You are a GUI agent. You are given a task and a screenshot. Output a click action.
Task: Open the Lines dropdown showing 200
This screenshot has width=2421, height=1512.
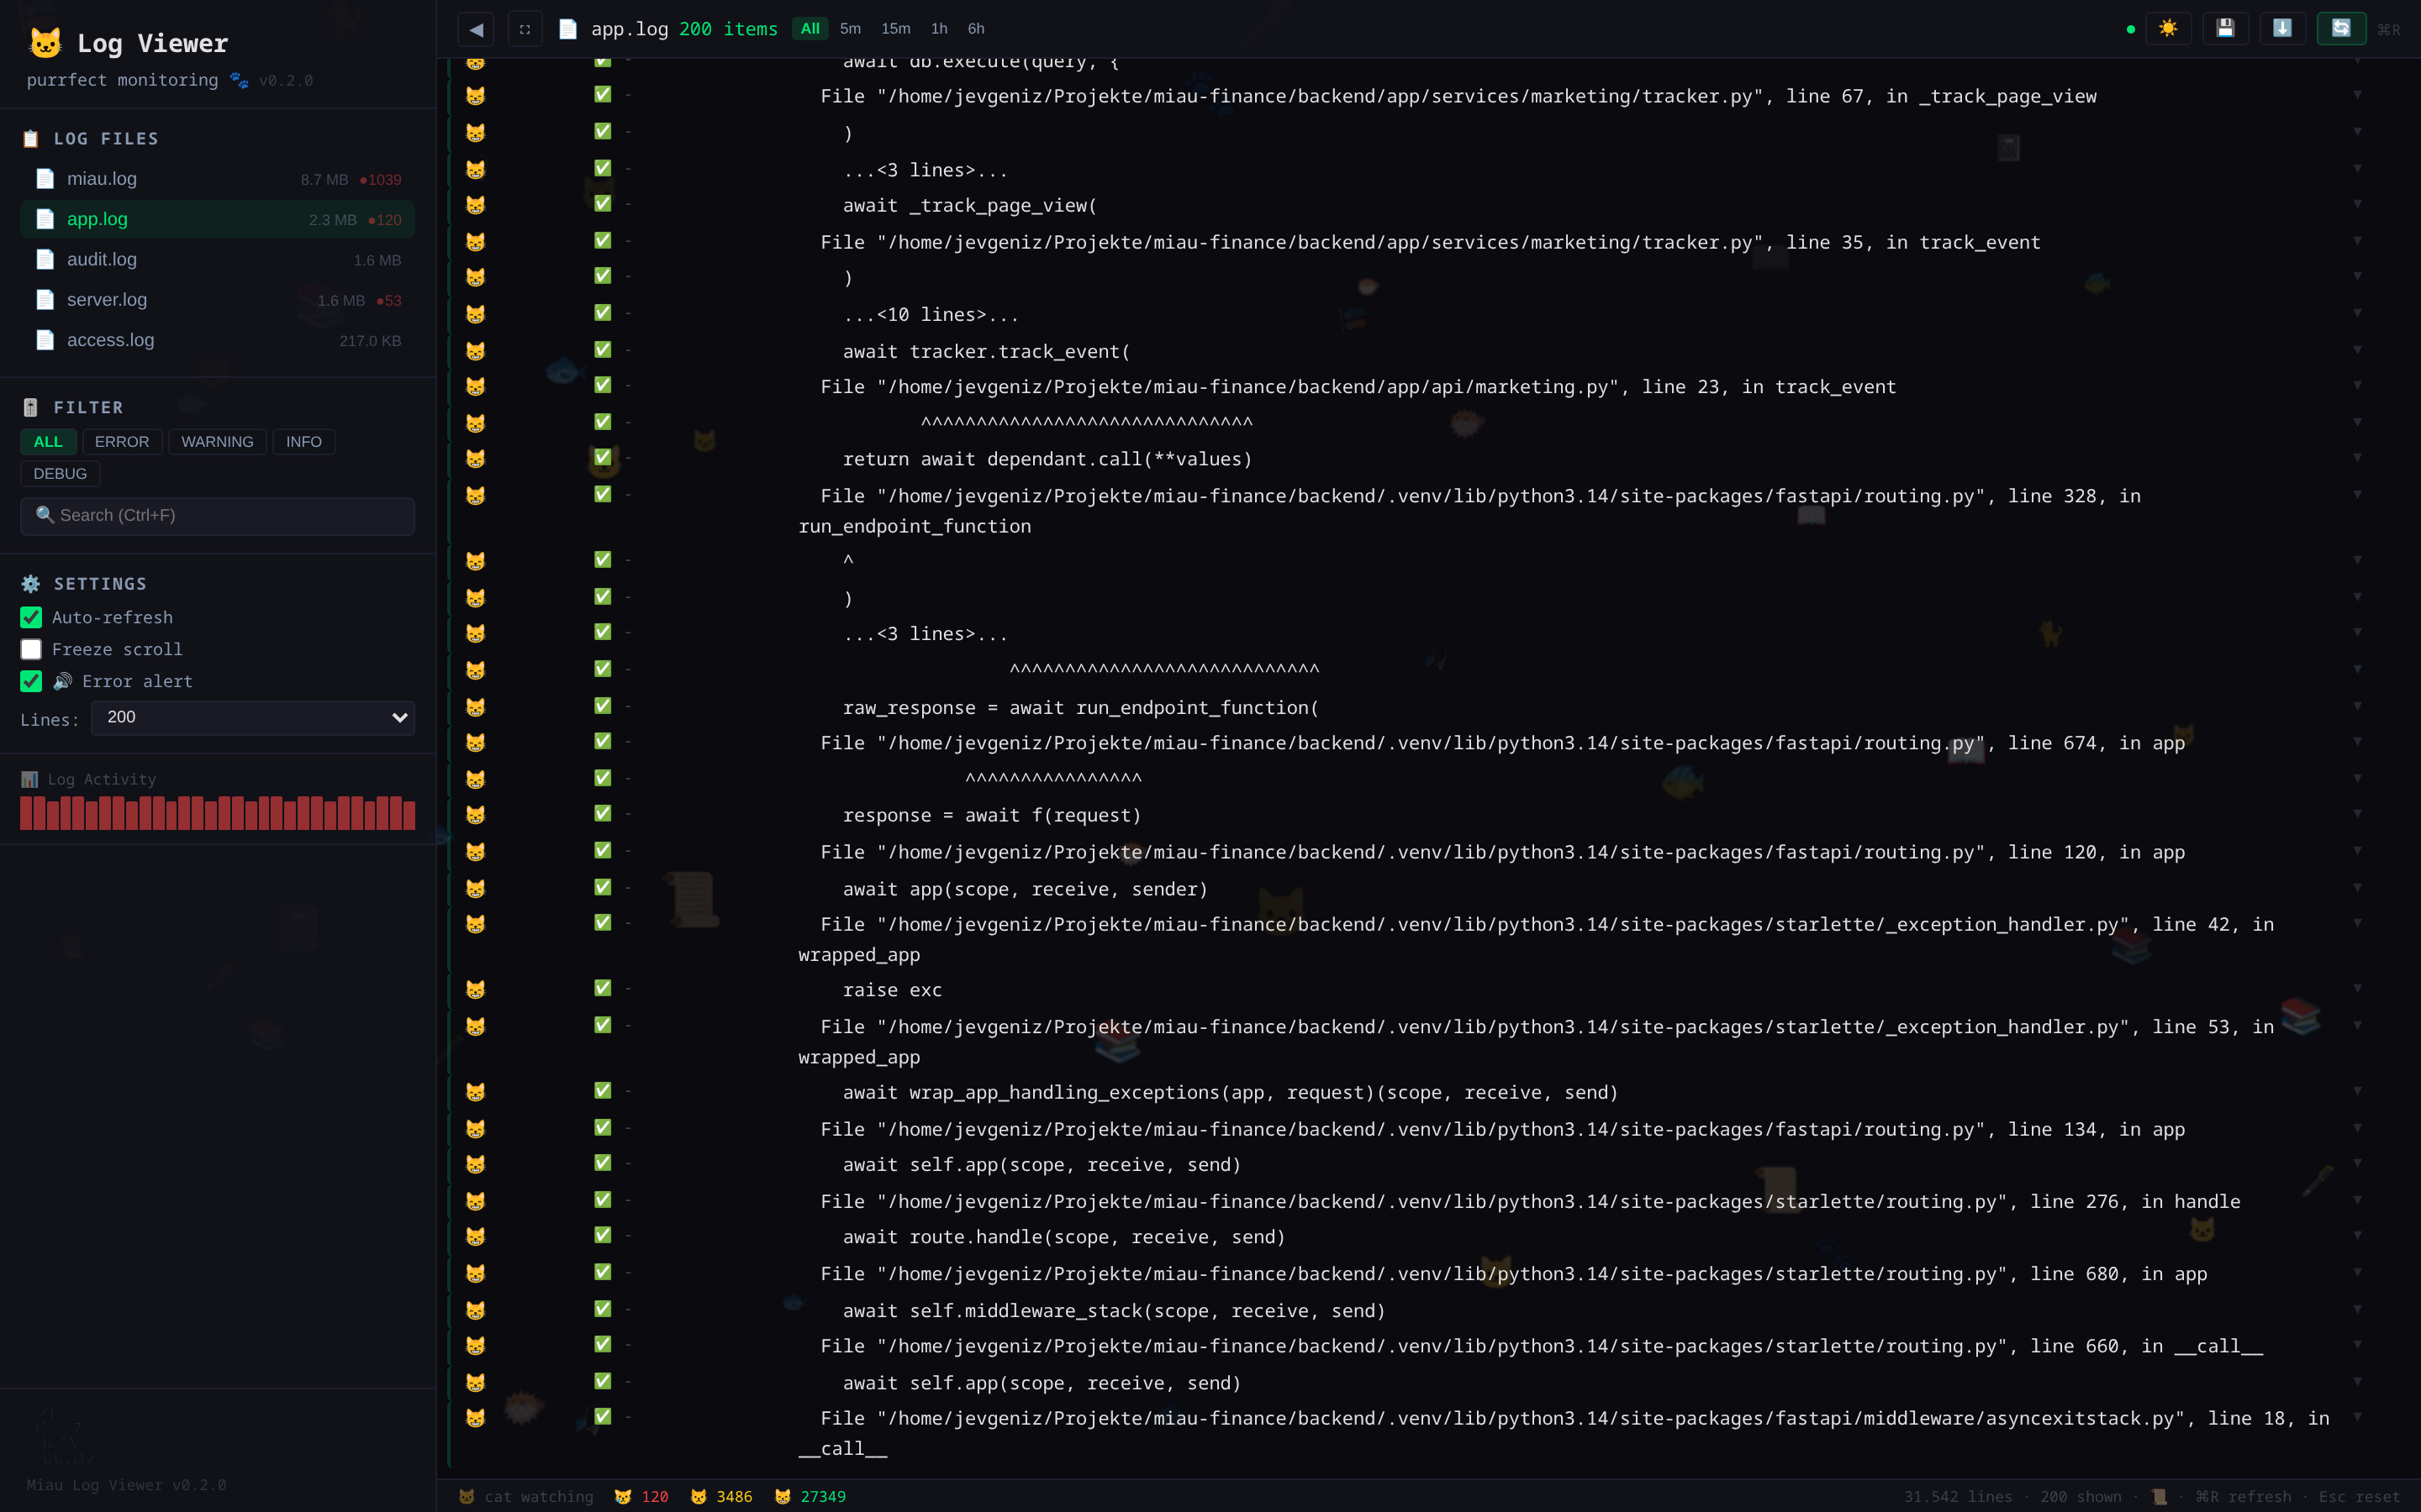(x=252, y=717)
